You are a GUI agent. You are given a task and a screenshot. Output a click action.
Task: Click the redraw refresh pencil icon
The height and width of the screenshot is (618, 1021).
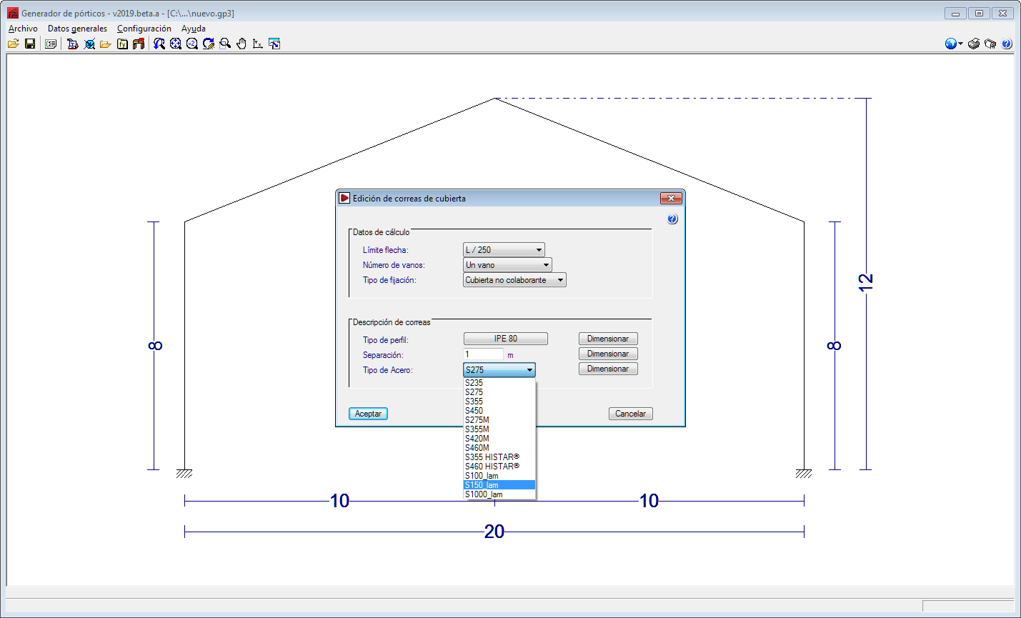209,44
